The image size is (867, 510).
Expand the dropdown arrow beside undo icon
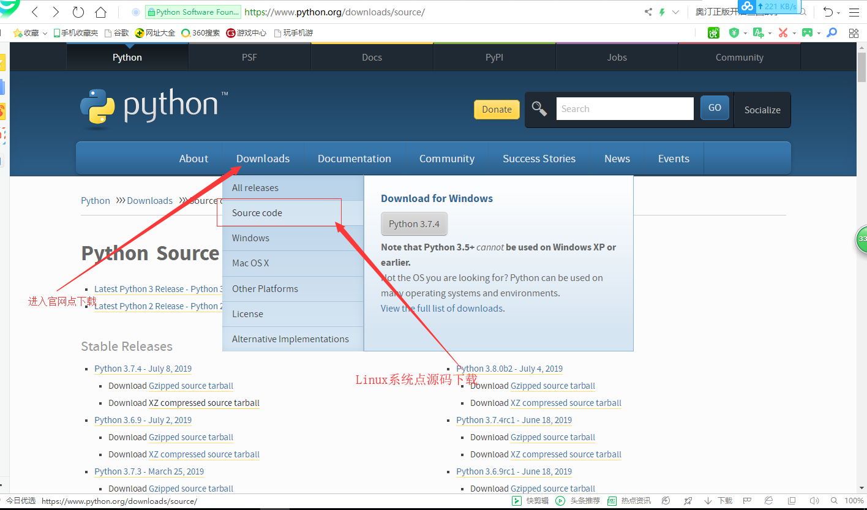tap(840, 12)
